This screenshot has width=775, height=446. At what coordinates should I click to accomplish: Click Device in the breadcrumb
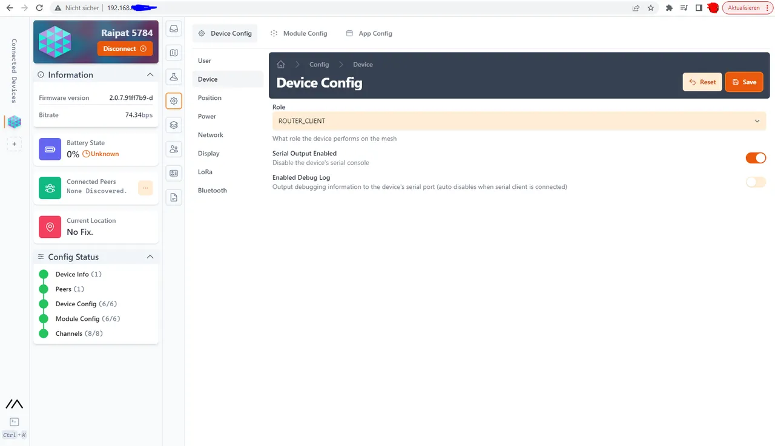[x=363, y=64]
